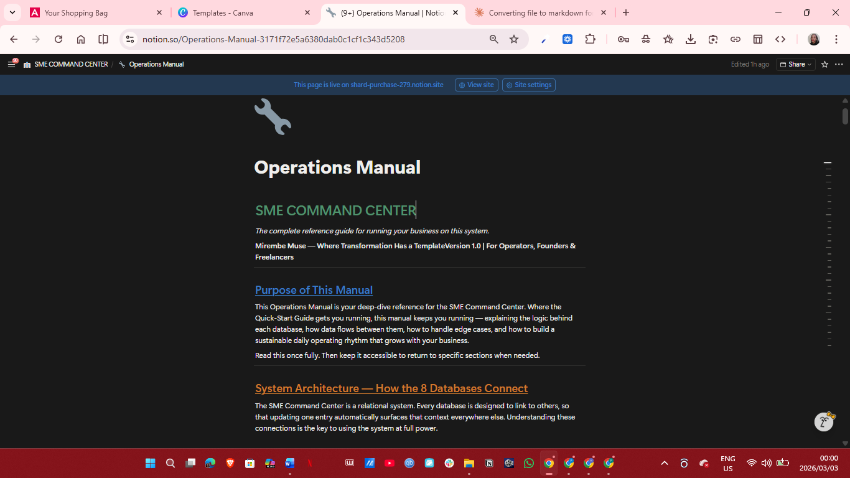Favorite the page with the star beside Share
This screenshot has height=478, width=850.
tap(824, 64)
